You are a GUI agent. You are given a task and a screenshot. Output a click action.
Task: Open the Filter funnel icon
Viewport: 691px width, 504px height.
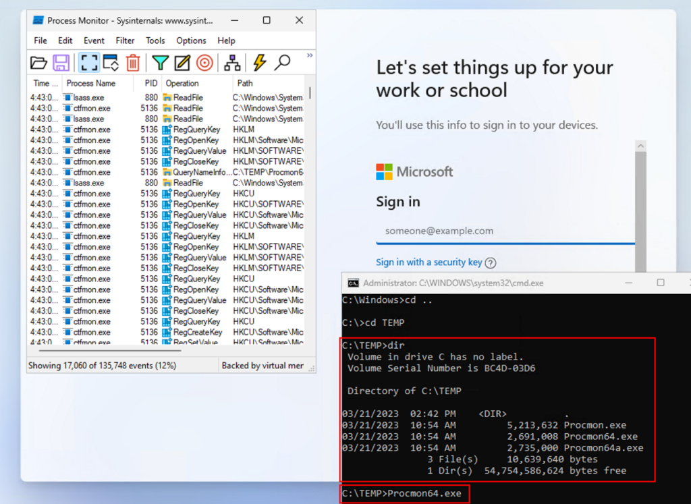click(160, 63)
